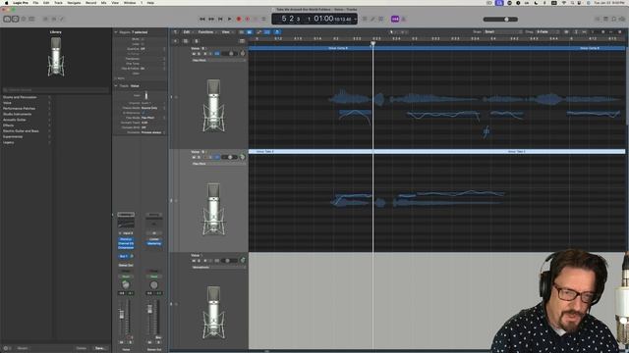Image resolution: width=629 pixels, height=353 pixels.
Task: Open the Quantize dropdown in Region inspector
Action: (x=153, y=49)
